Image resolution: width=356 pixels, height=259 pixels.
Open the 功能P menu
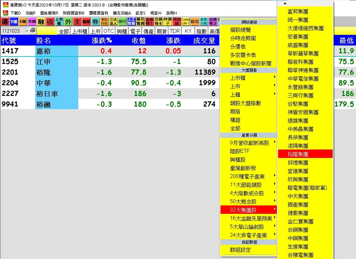(x=31, y=13)
